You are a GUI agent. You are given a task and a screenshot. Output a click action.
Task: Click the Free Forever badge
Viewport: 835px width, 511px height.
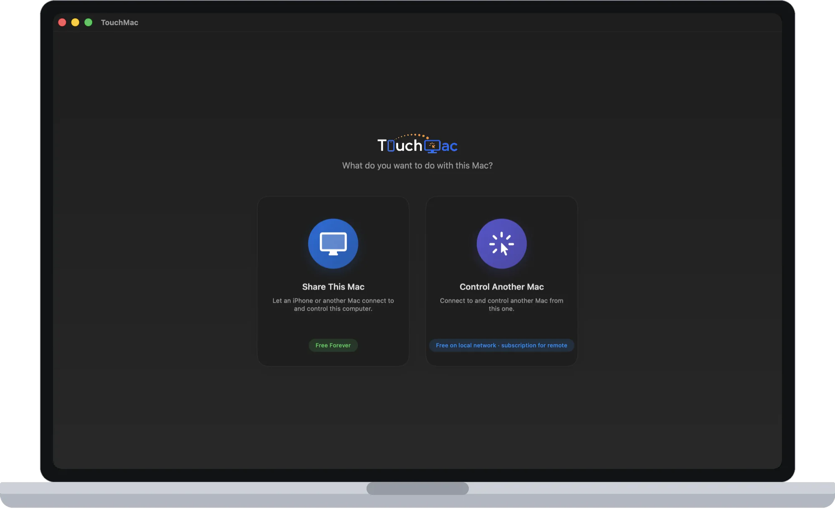(x=333, y=345)
